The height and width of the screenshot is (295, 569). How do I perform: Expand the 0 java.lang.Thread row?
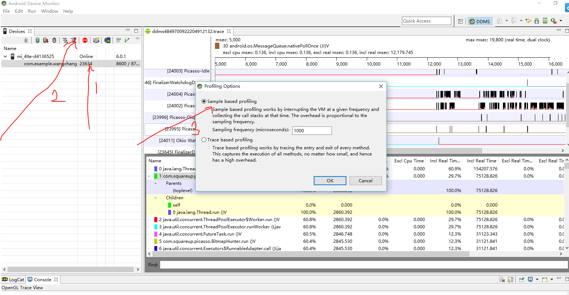click(x=149, y=169)
